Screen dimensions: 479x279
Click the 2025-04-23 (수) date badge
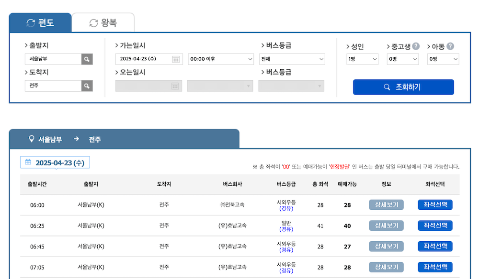pos(55,162)
